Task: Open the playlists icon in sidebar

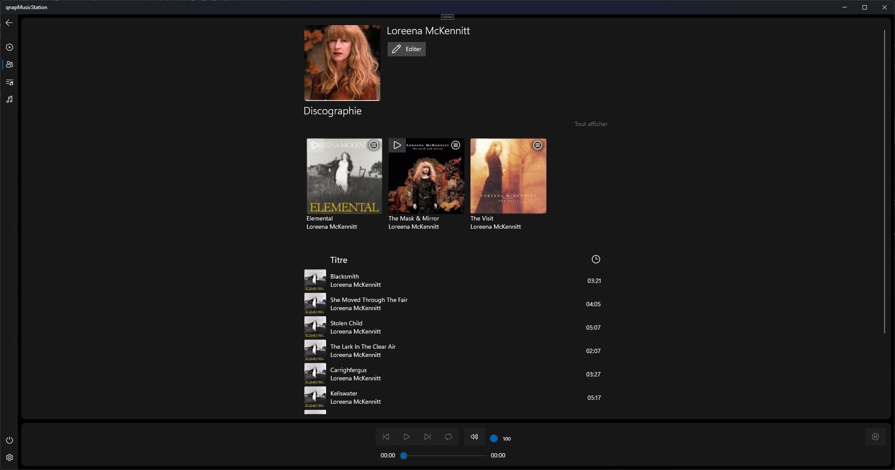Action: 10,82
